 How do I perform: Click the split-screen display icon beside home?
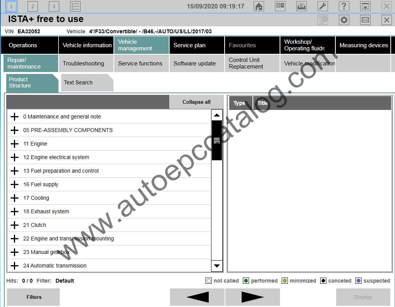280,6
